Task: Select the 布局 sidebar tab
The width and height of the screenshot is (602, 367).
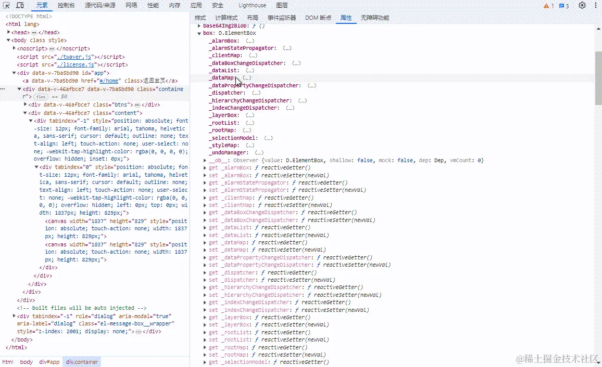Action: (x=253, y=18)
